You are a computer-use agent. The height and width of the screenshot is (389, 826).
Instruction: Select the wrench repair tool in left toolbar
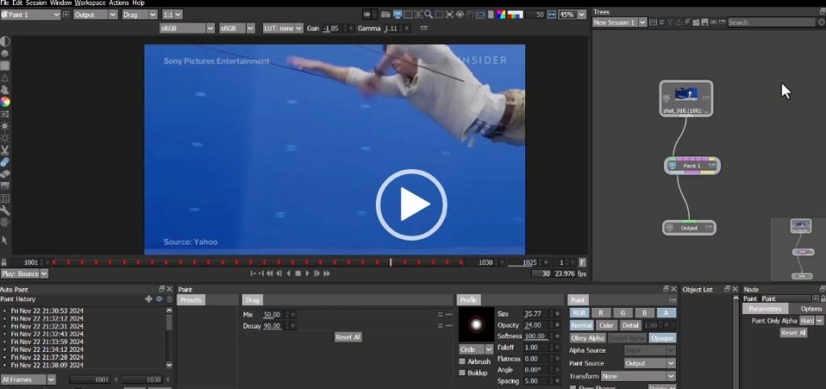(5, 210)
